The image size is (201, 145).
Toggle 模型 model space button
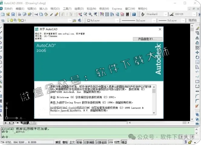pyautogui.click(x=124, y=142)
